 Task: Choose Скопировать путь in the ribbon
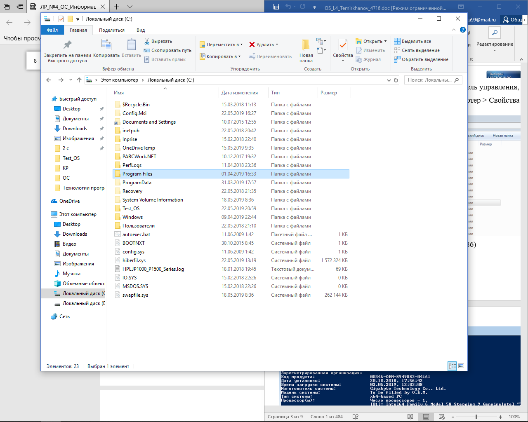pos(167,50)
